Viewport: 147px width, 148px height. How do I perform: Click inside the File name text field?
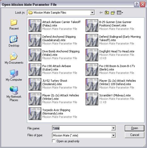pos(82,128)
